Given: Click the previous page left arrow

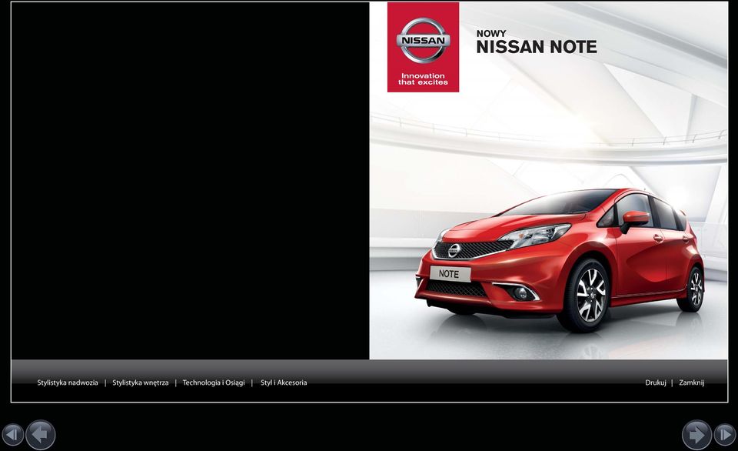Looking at the screenshot, I should [41, 435].
